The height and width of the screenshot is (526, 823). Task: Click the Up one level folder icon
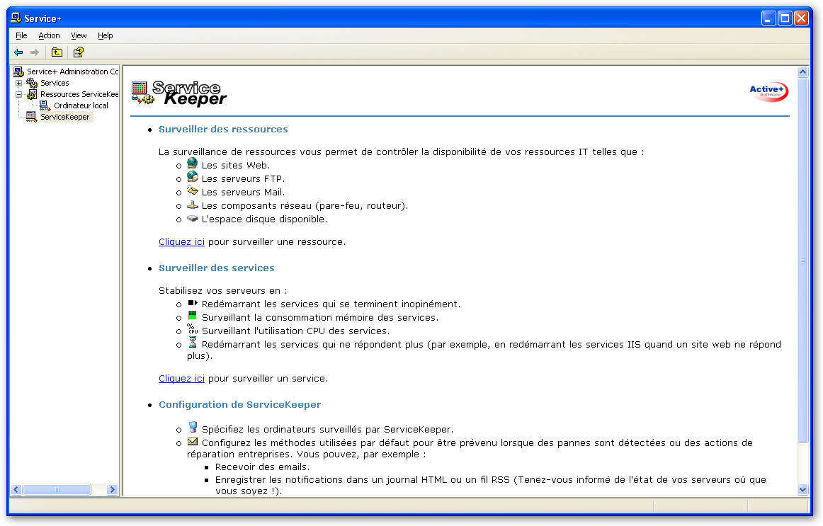pos(57,52)
